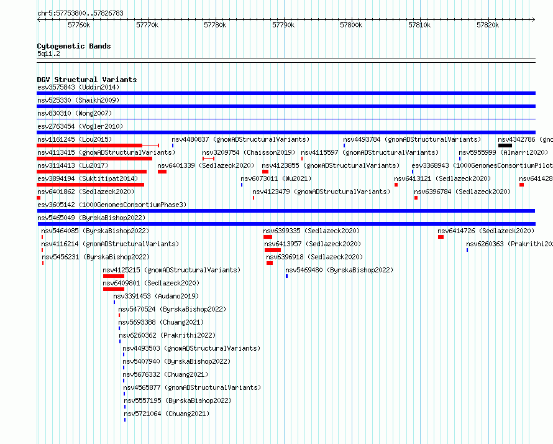Click the red bar under nsv6414726
553x444 pixels.
tap(441, 237)
